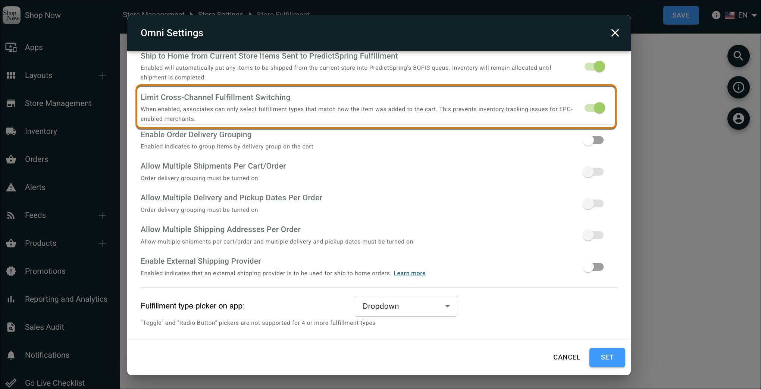Disable Limit Cross-Channel Fulfillment Switching toggle
This screenshot has width=761, height=389.
pos(595,108)
